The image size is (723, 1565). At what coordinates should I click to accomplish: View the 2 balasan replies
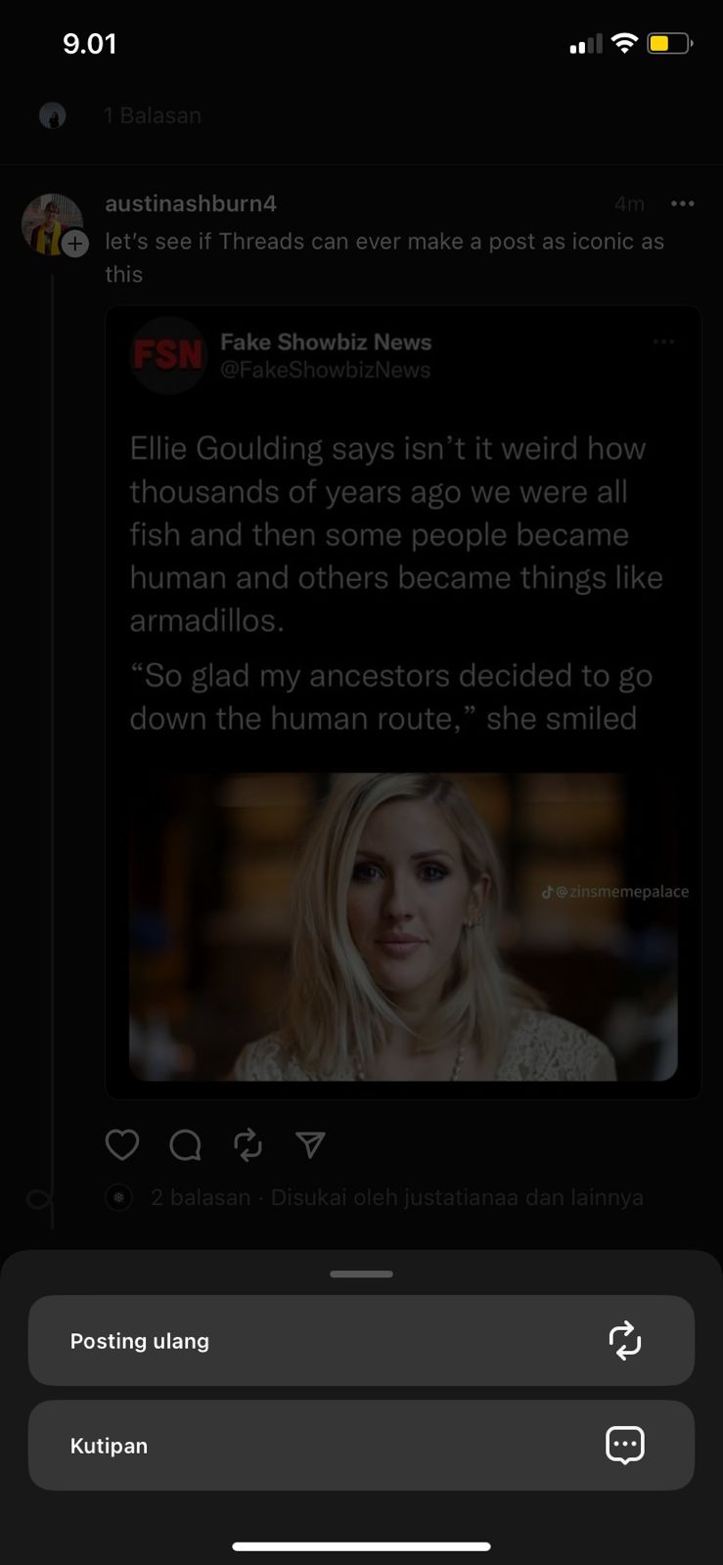click(x=201, y=1197)
